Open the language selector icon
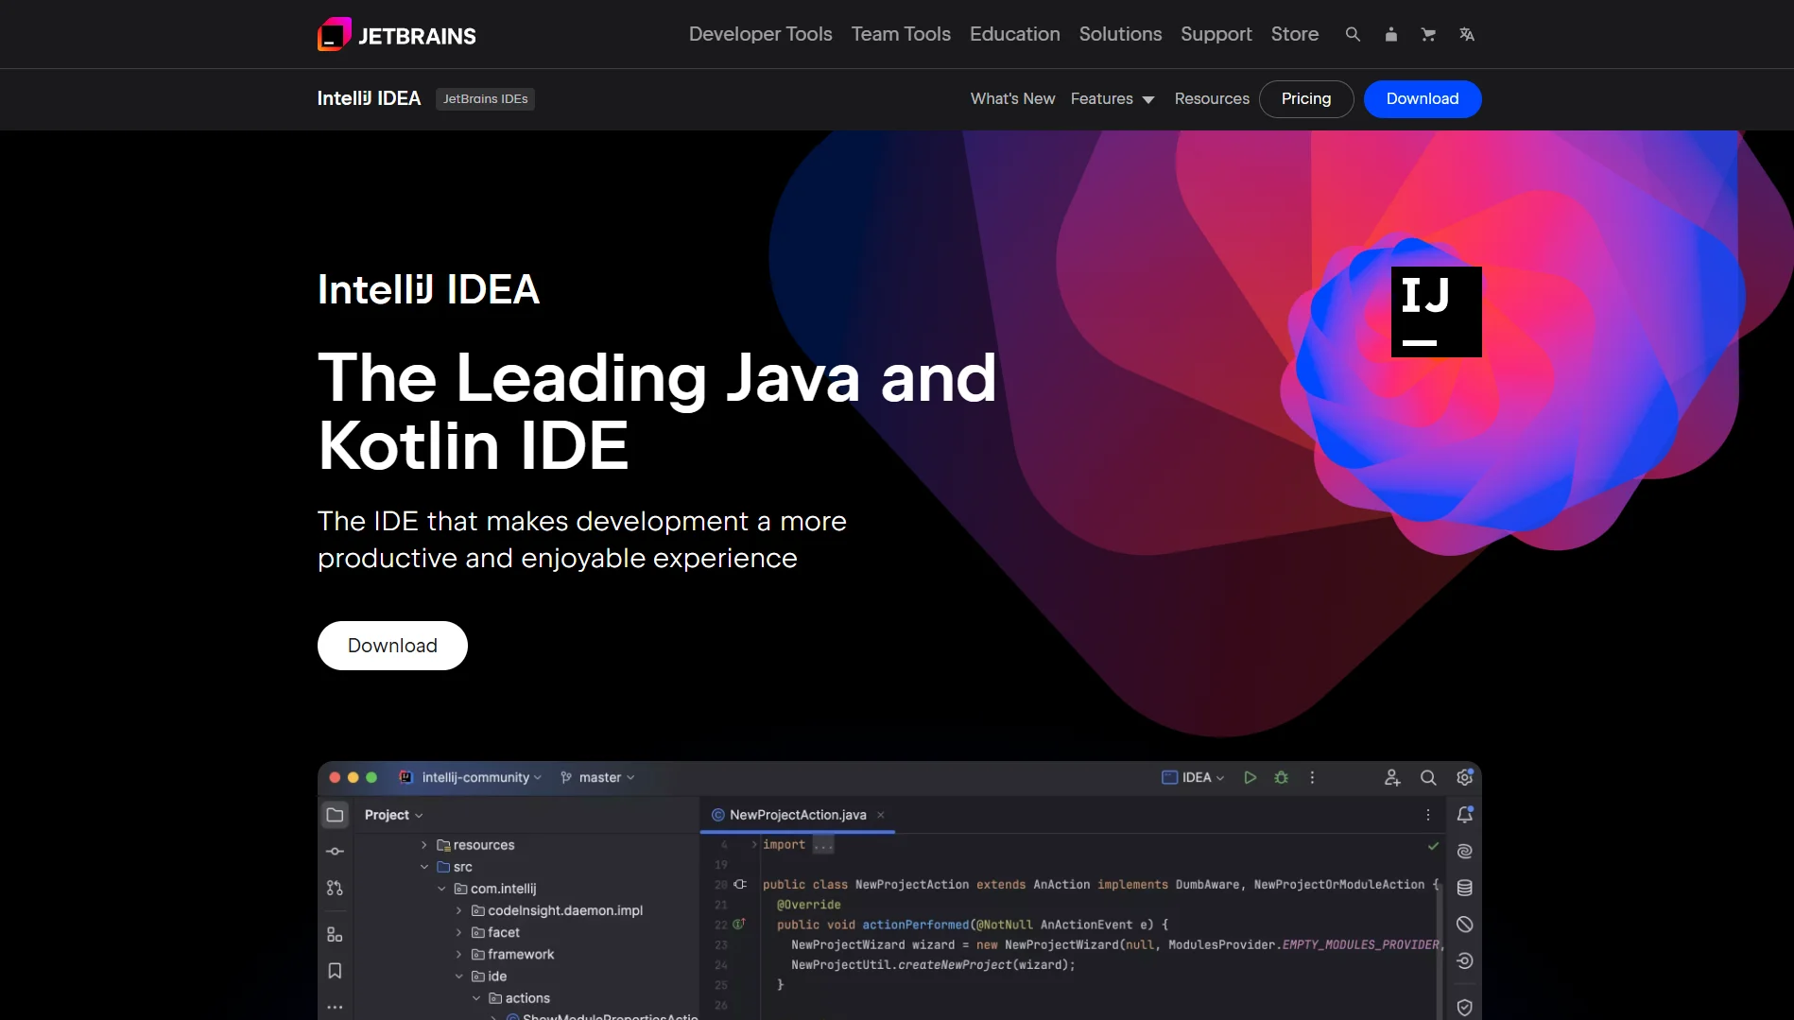Image resolution: width=1794 pixels, height=1020 pixels. click(1466, 34)
